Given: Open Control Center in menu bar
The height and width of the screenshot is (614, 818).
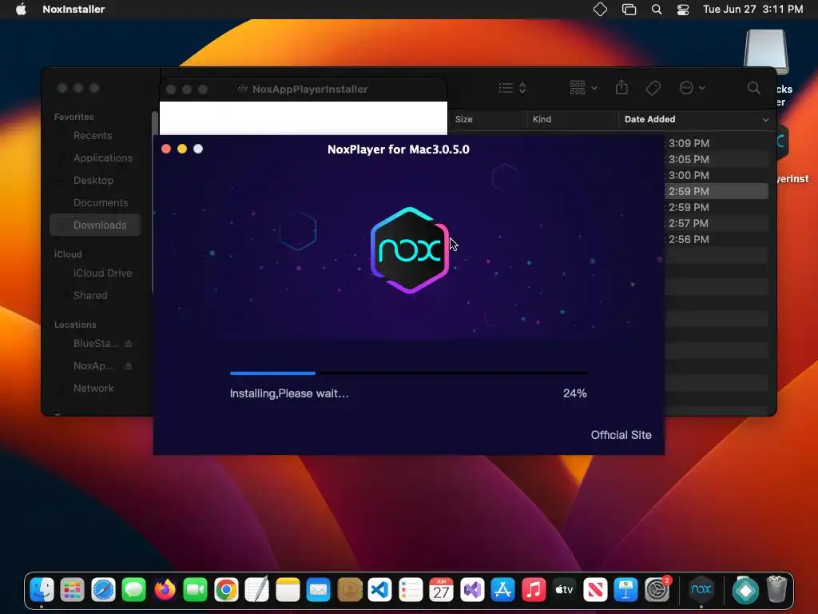Looking at the screenshot, I should (683, 10).
